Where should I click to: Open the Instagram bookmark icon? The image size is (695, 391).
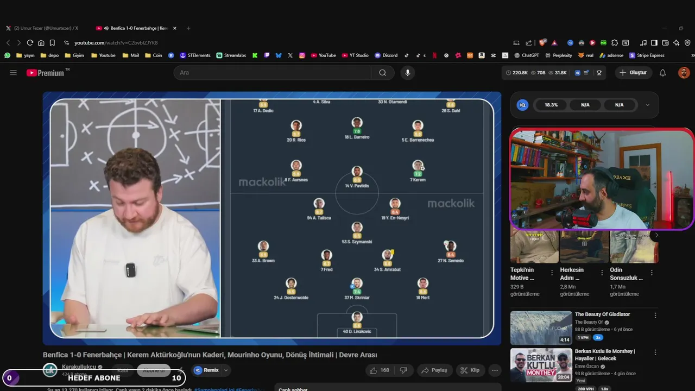coord(302,55)
